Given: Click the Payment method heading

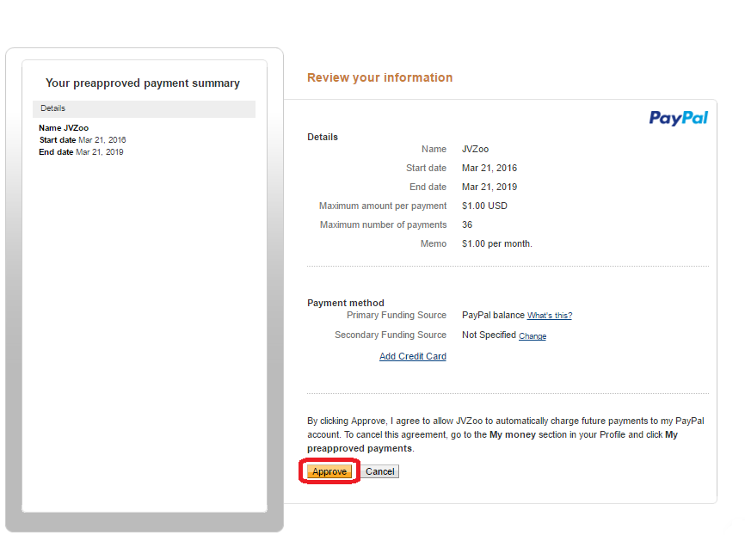Looking at the screenshot, I should (x=346, y=303).
